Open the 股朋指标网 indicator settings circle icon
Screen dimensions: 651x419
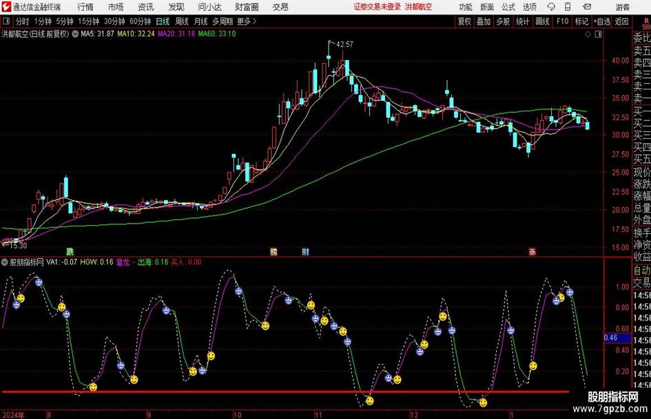tap(5, 262)
